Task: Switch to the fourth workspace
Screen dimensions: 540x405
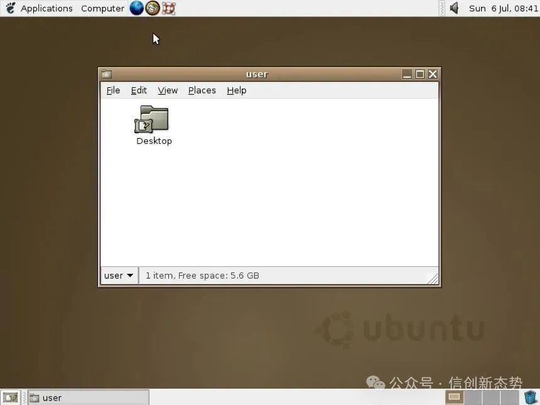Action: 510,397
